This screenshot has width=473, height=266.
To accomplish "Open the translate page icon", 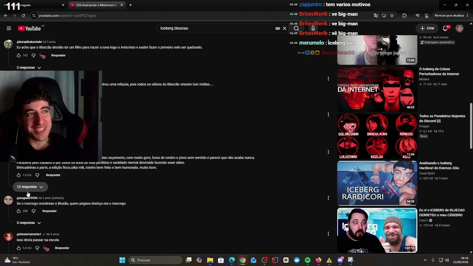I will coord(376,16).
